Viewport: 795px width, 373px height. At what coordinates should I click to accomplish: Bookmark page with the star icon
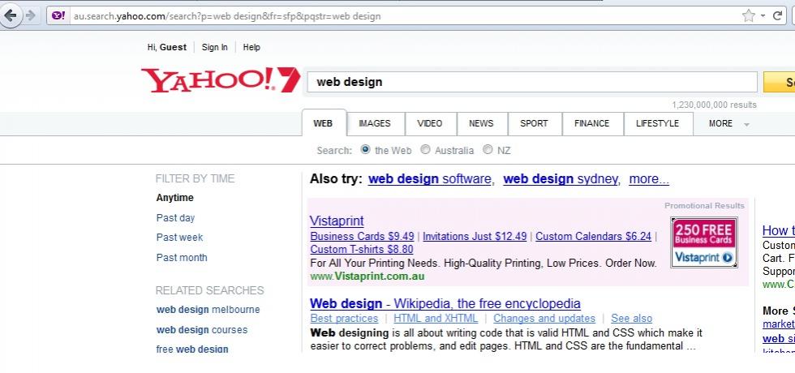(748, 15)
